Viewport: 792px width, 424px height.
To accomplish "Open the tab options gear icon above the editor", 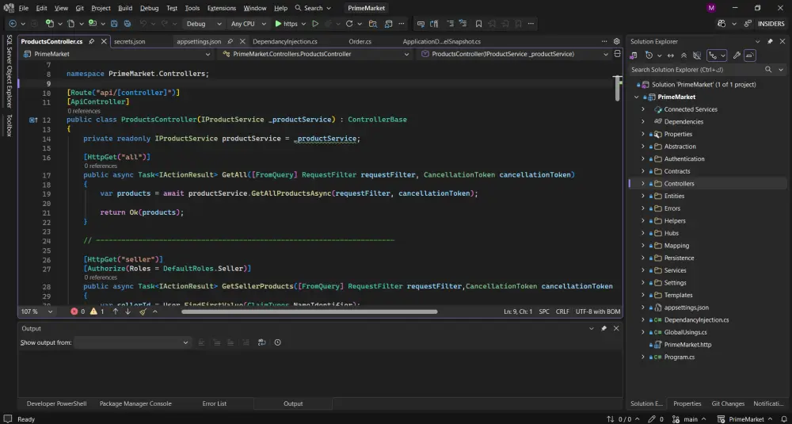I will click(x=616, y=41).
